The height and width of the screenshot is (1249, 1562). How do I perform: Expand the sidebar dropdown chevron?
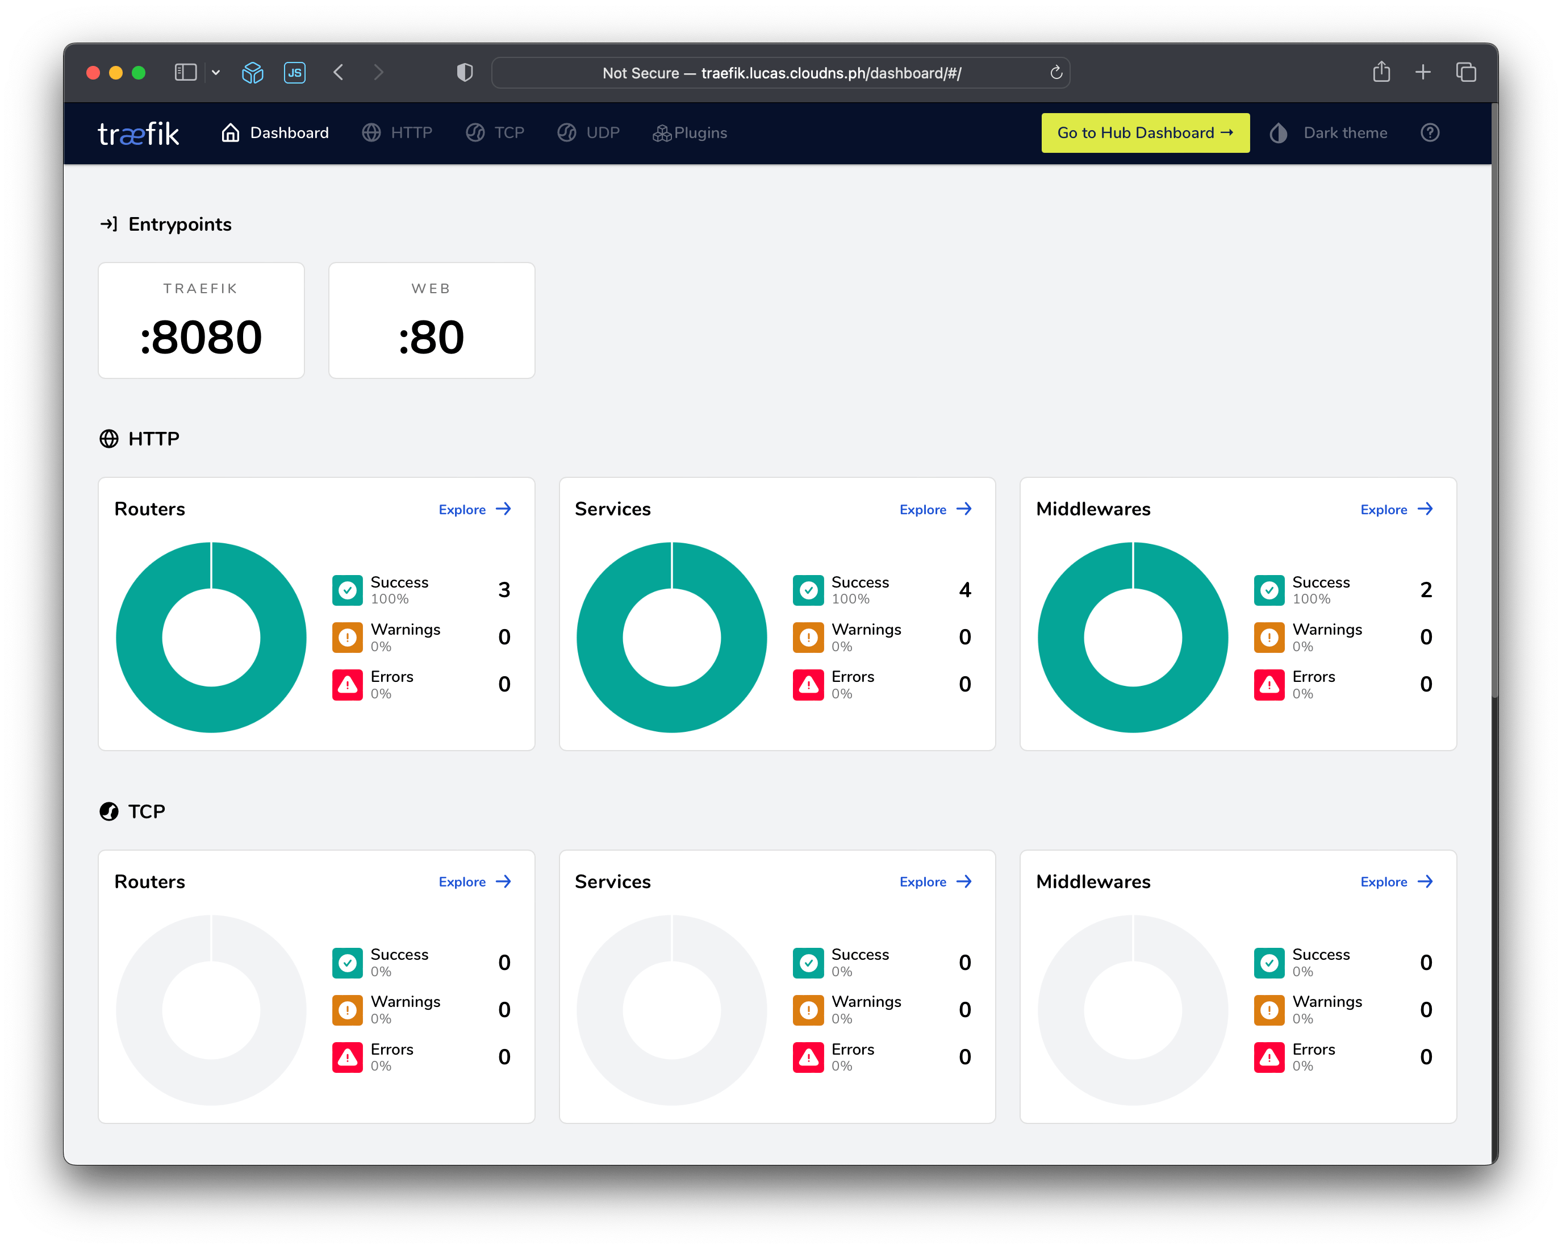pyautogui.click(x=216, y=73)
